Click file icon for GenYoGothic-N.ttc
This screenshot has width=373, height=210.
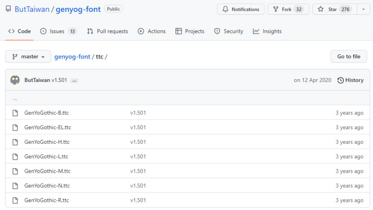15,185
